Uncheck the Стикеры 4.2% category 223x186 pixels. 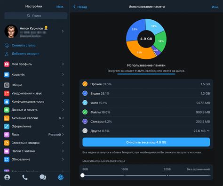pyautogui.click(x=85, y=121)
